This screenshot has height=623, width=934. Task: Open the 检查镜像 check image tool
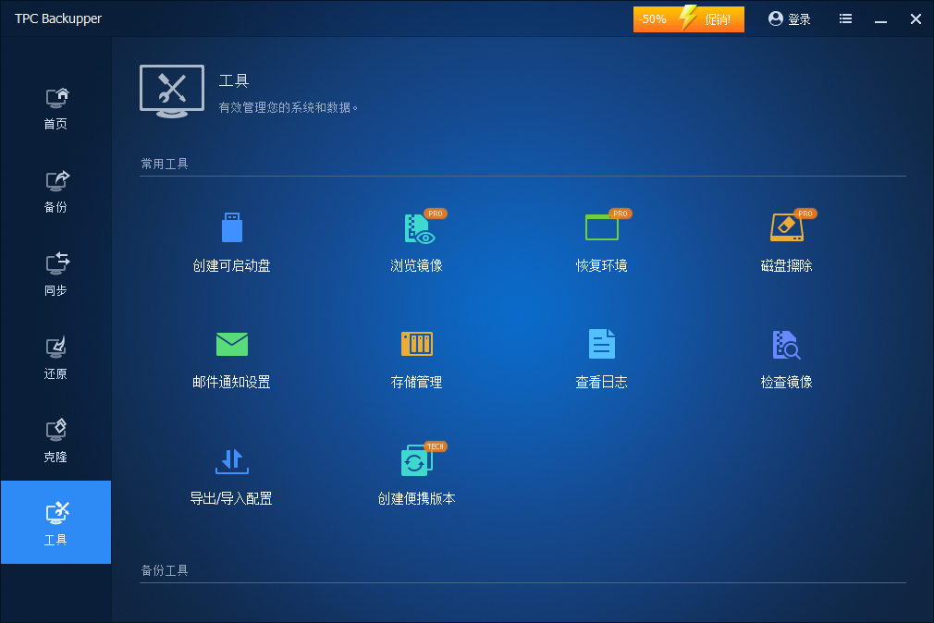point(787,360)
